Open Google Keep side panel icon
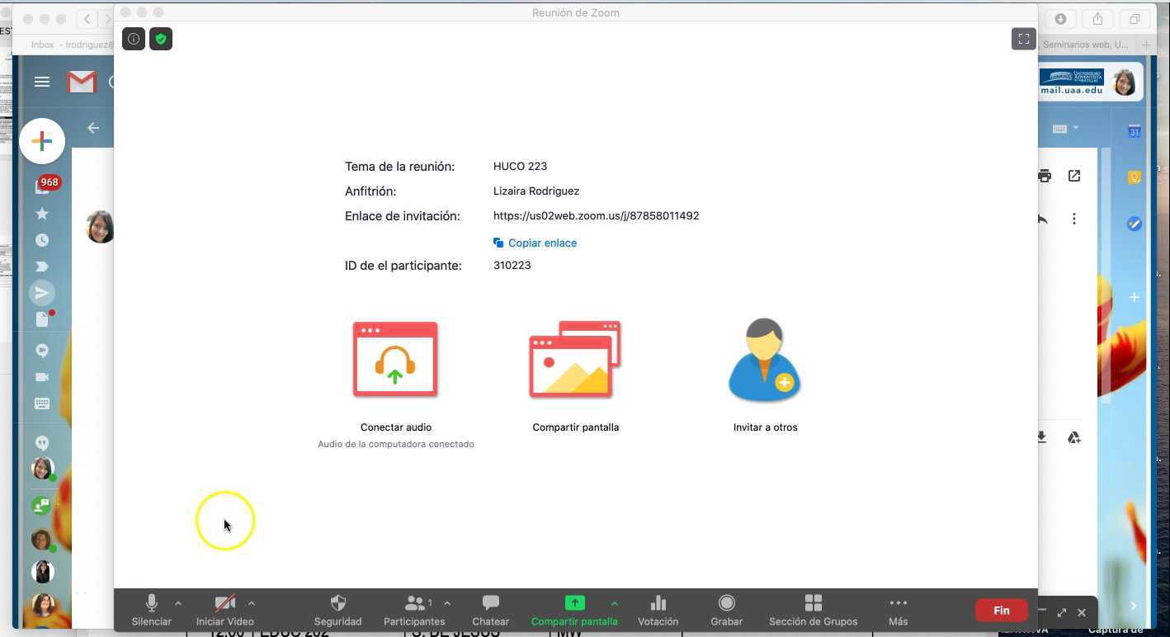Screen dimensions: 1170x637 1135,177
